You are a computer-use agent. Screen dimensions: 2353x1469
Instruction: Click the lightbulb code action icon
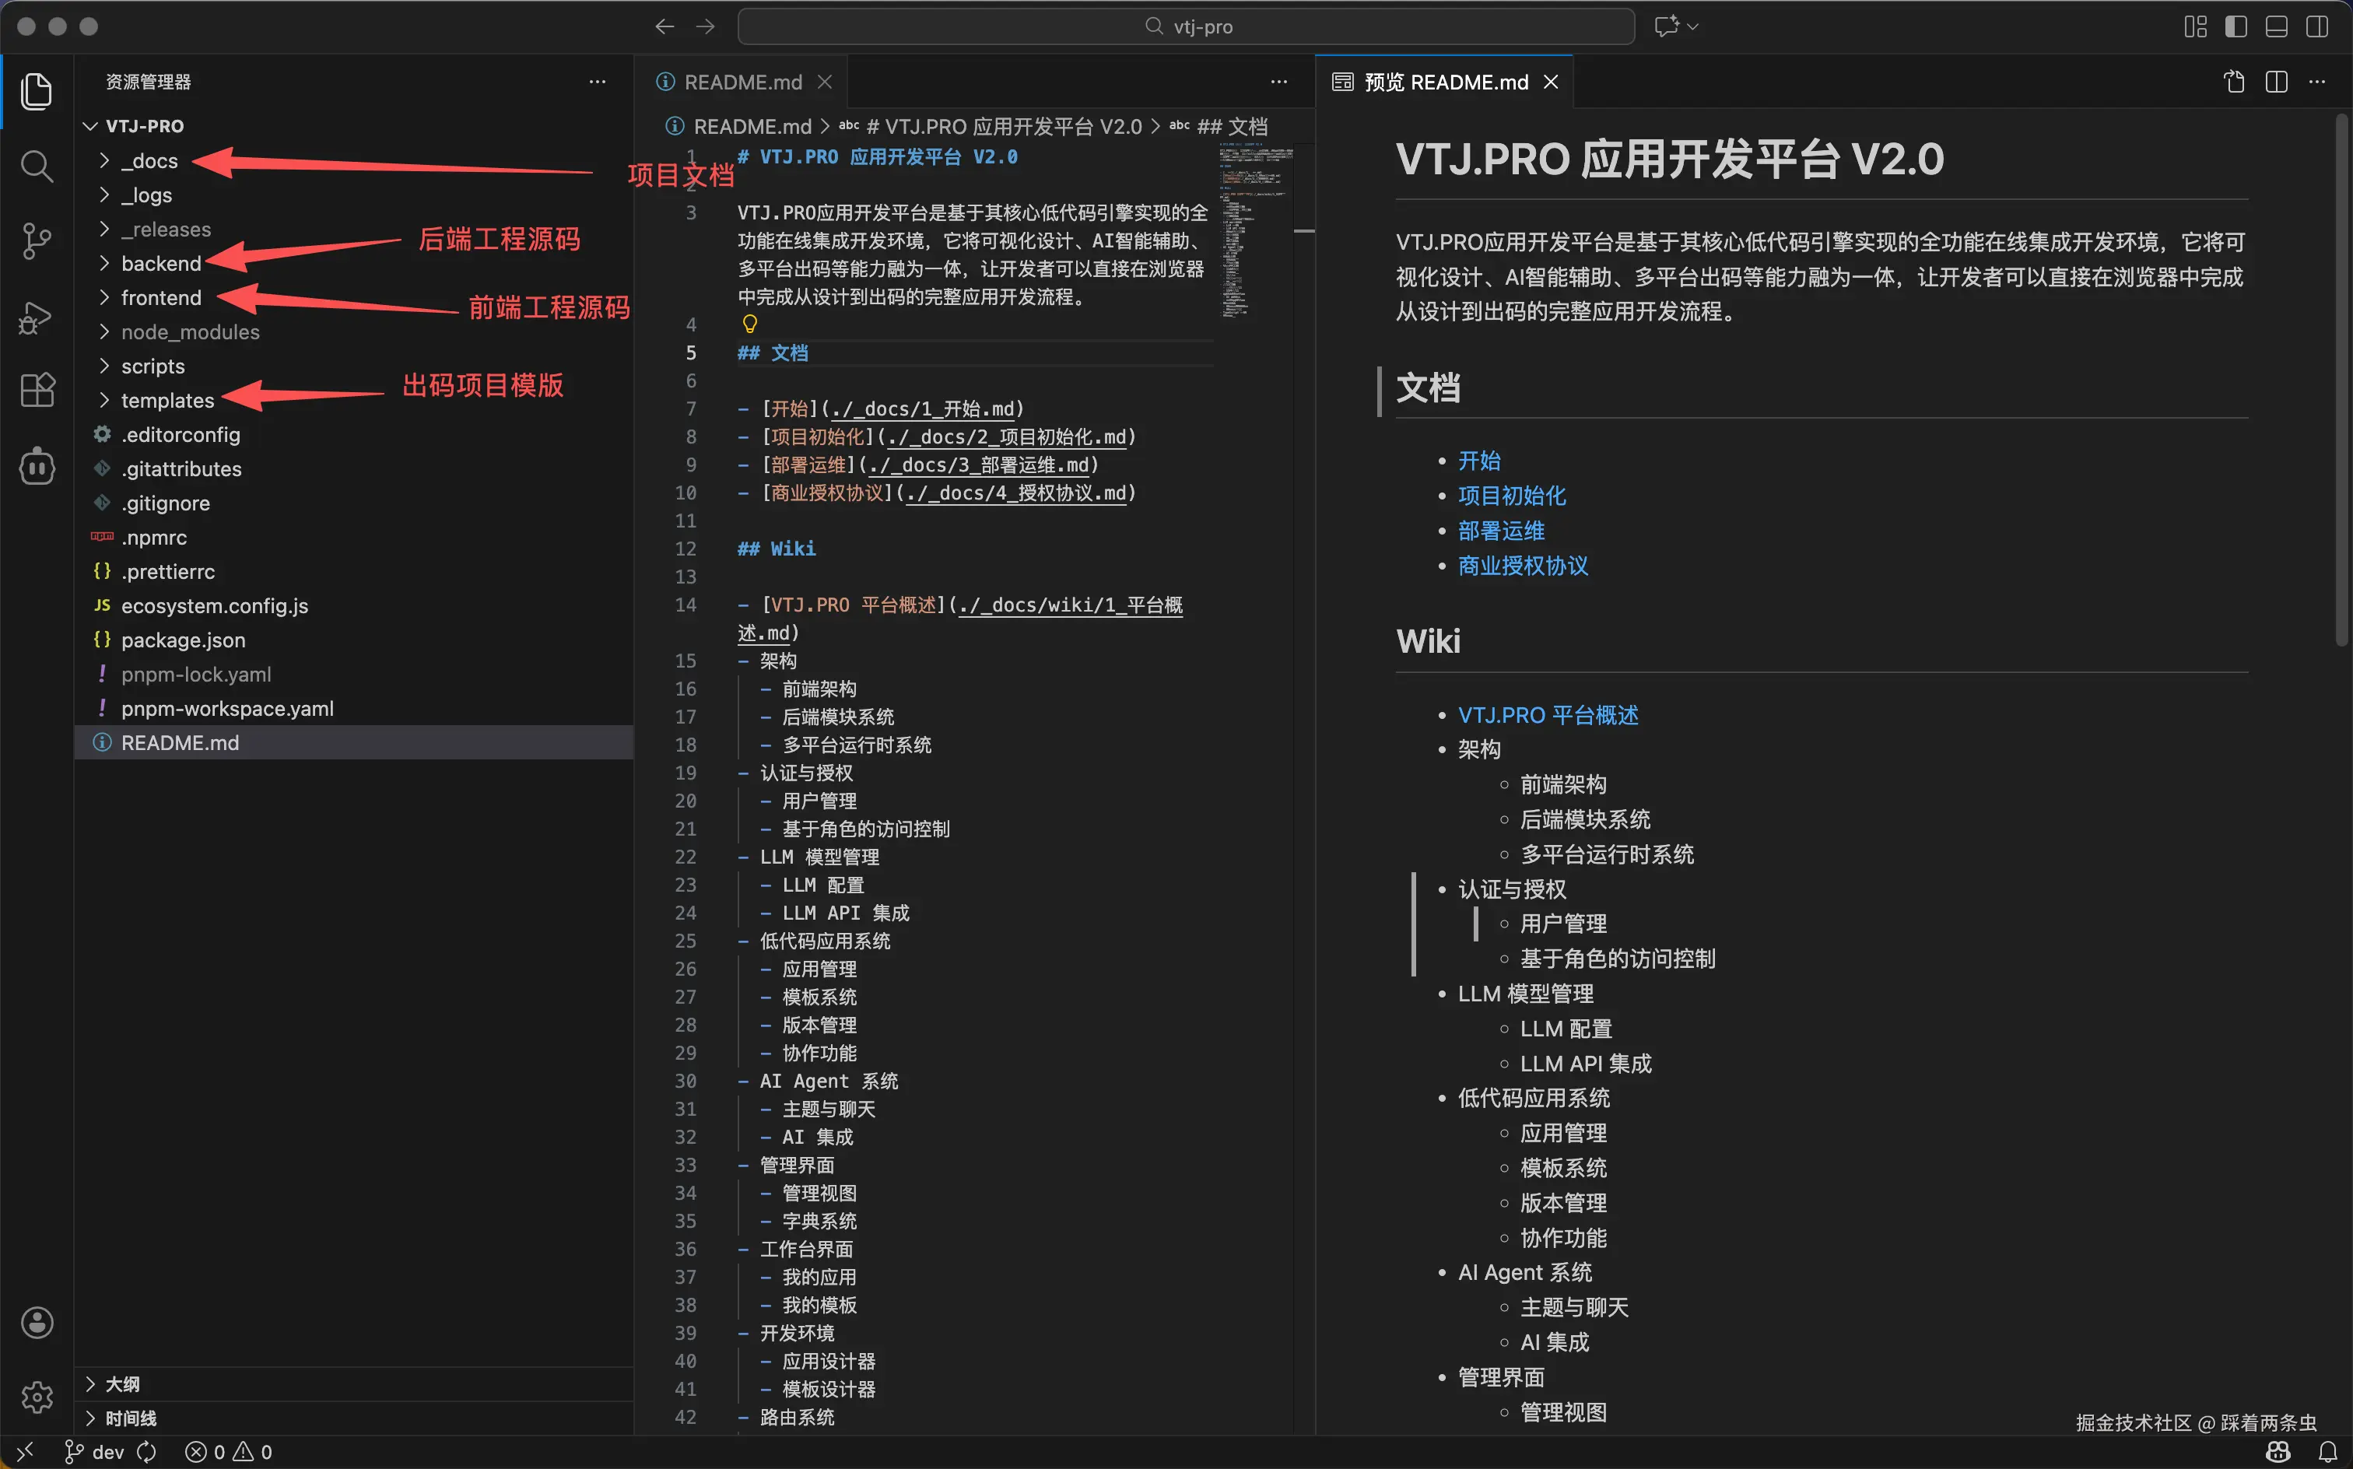pos(749,324)
